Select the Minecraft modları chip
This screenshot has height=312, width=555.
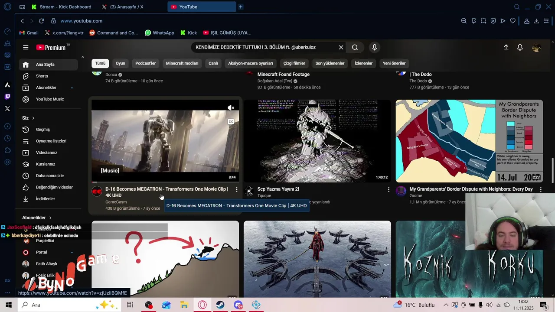pos(182,63)
